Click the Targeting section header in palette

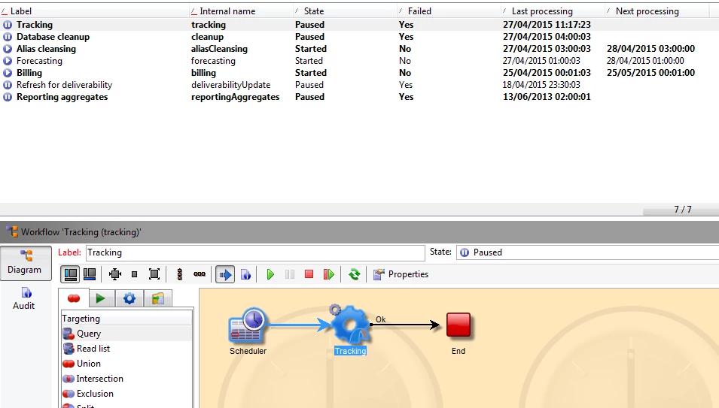pos(126,319)
